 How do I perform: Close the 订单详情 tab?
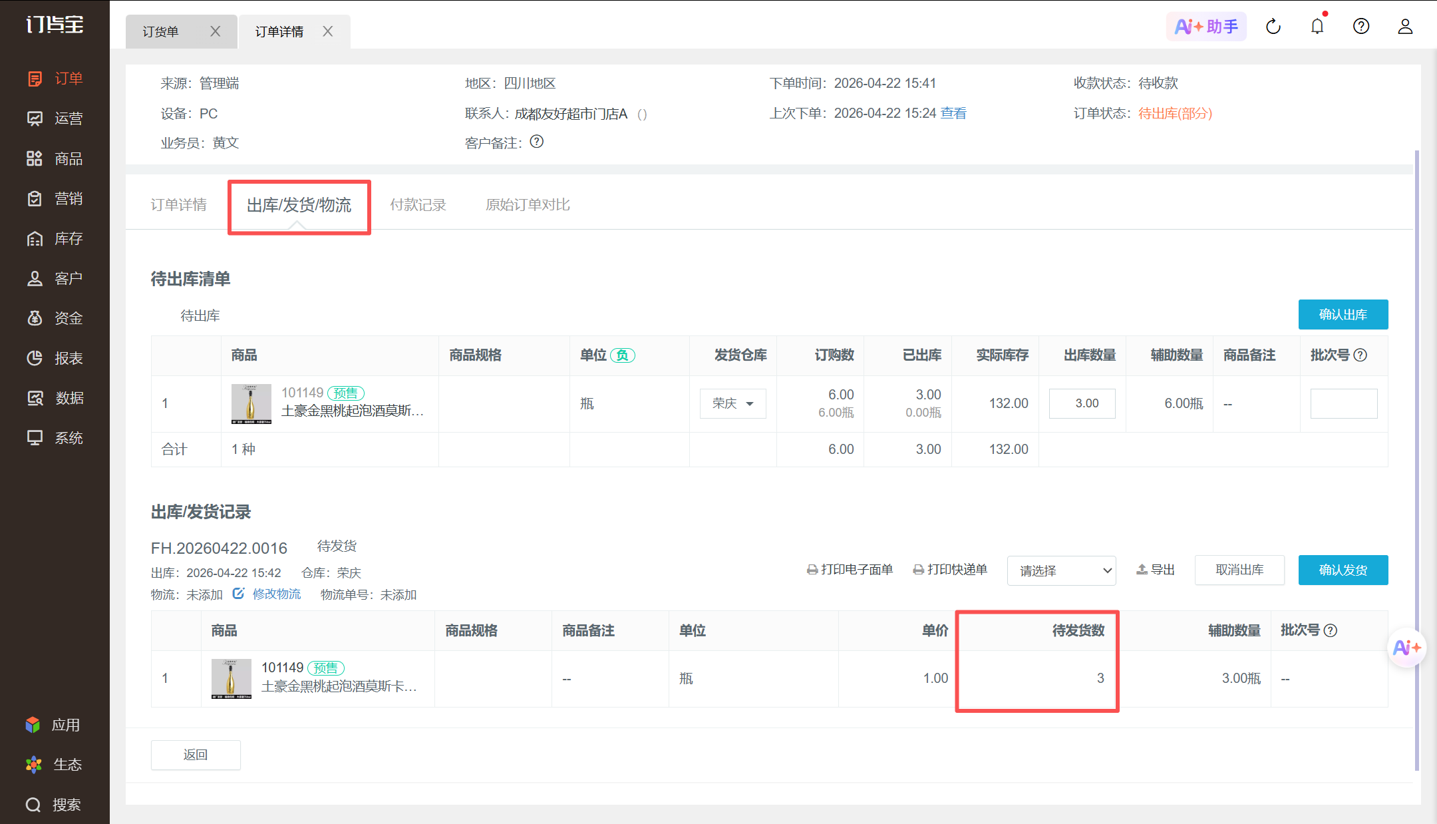coord(328,31)
